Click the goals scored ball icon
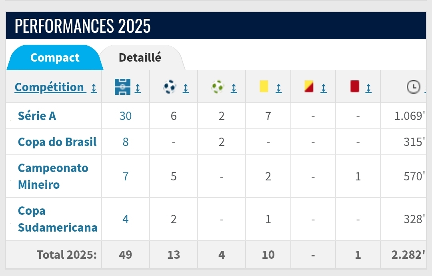This screenshot has height=276, width=432. [170, 87]
